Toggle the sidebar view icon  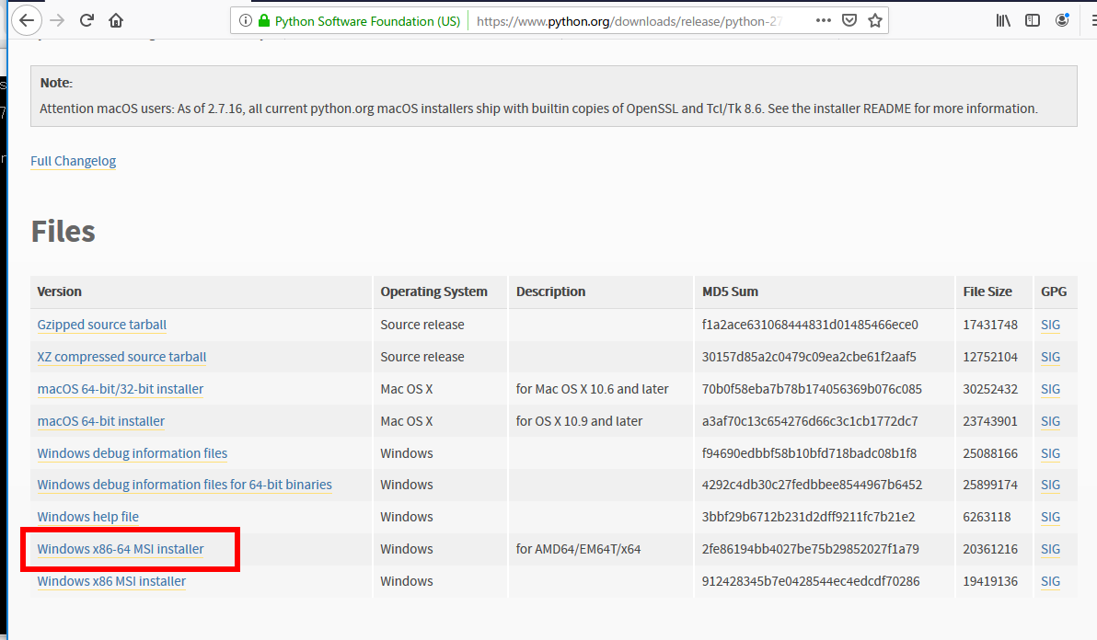coord(1033,20)
